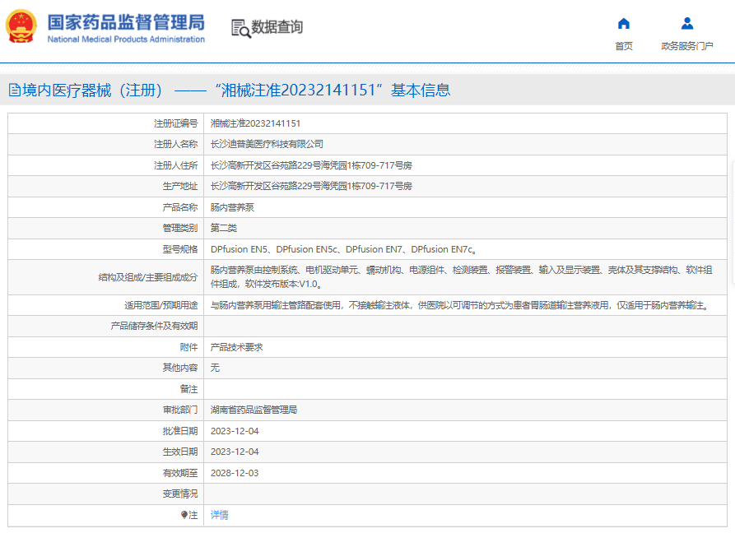Open the 政务服务门户 text label
The image size is (735, 533).
coord(687,46)
